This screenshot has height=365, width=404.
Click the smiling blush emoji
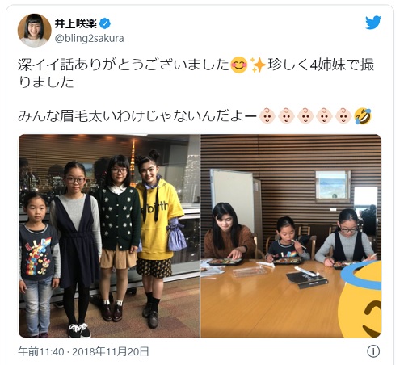[x=239, y=65]
